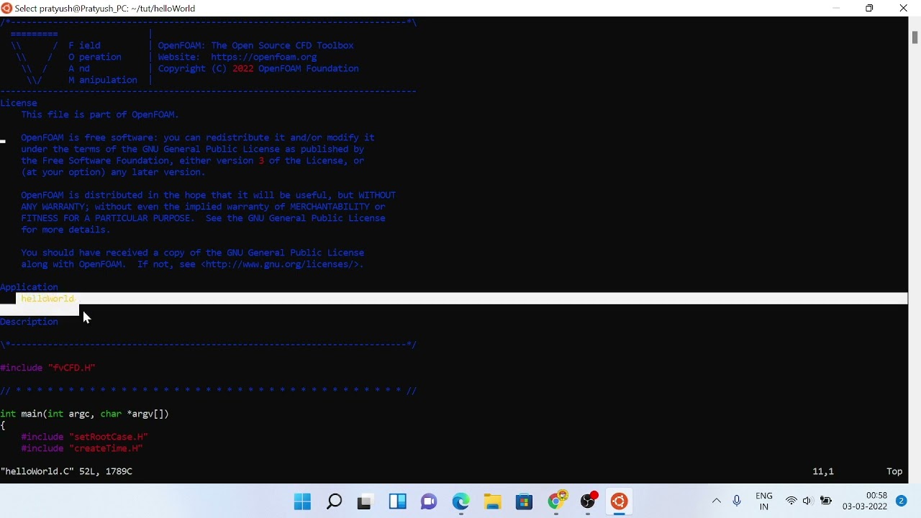
Task: Click #include "createTime.H" line
Action: (x=82, y=448)
